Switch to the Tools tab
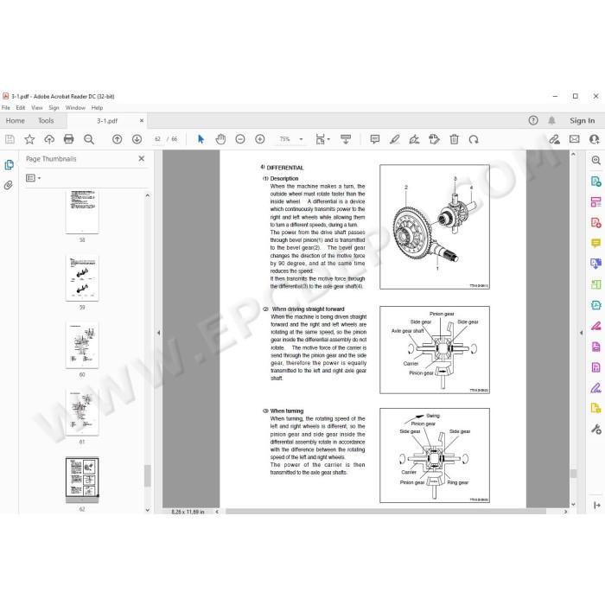The height and width of the screenshot is (605, 605). click(x=46, y=121)
